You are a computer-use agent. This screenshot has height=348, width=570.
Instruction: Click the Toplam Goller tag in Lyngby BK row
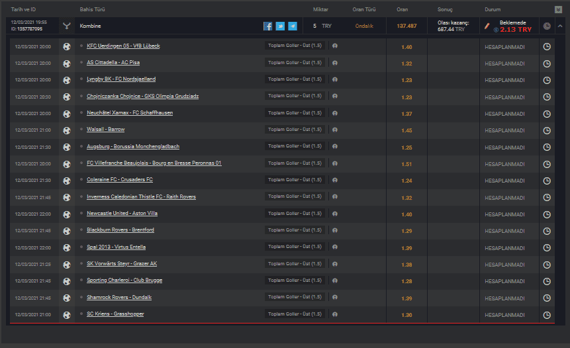[x=295, y=79]
